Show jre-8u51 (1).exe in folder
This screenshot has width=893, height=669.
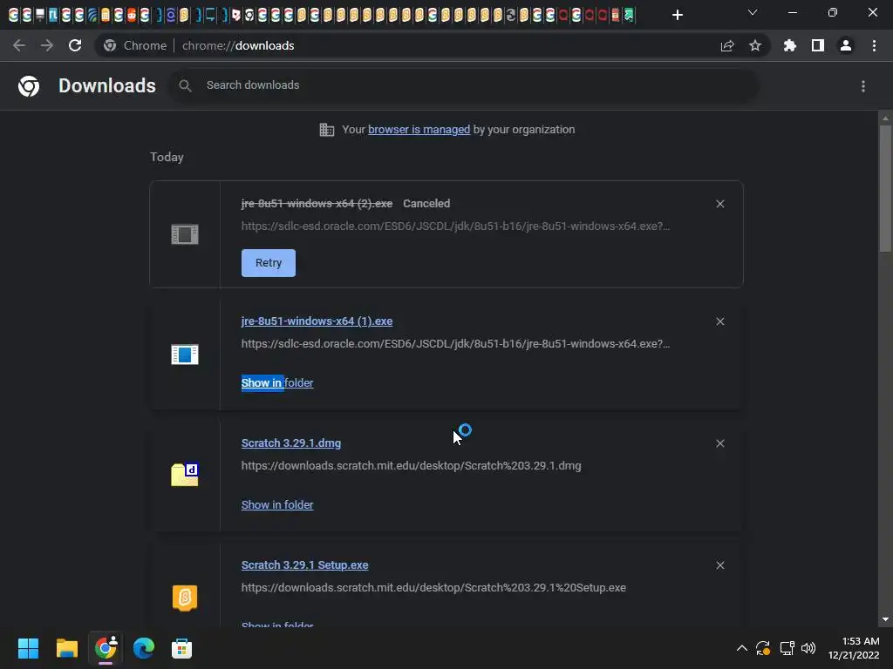[277, 383]
